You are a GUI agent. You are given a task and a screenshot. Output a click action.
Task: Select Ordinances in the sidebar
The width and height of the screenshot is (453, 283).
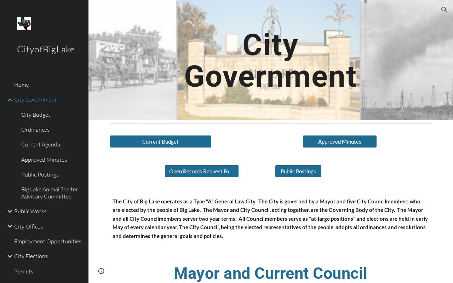pos(35,129)
